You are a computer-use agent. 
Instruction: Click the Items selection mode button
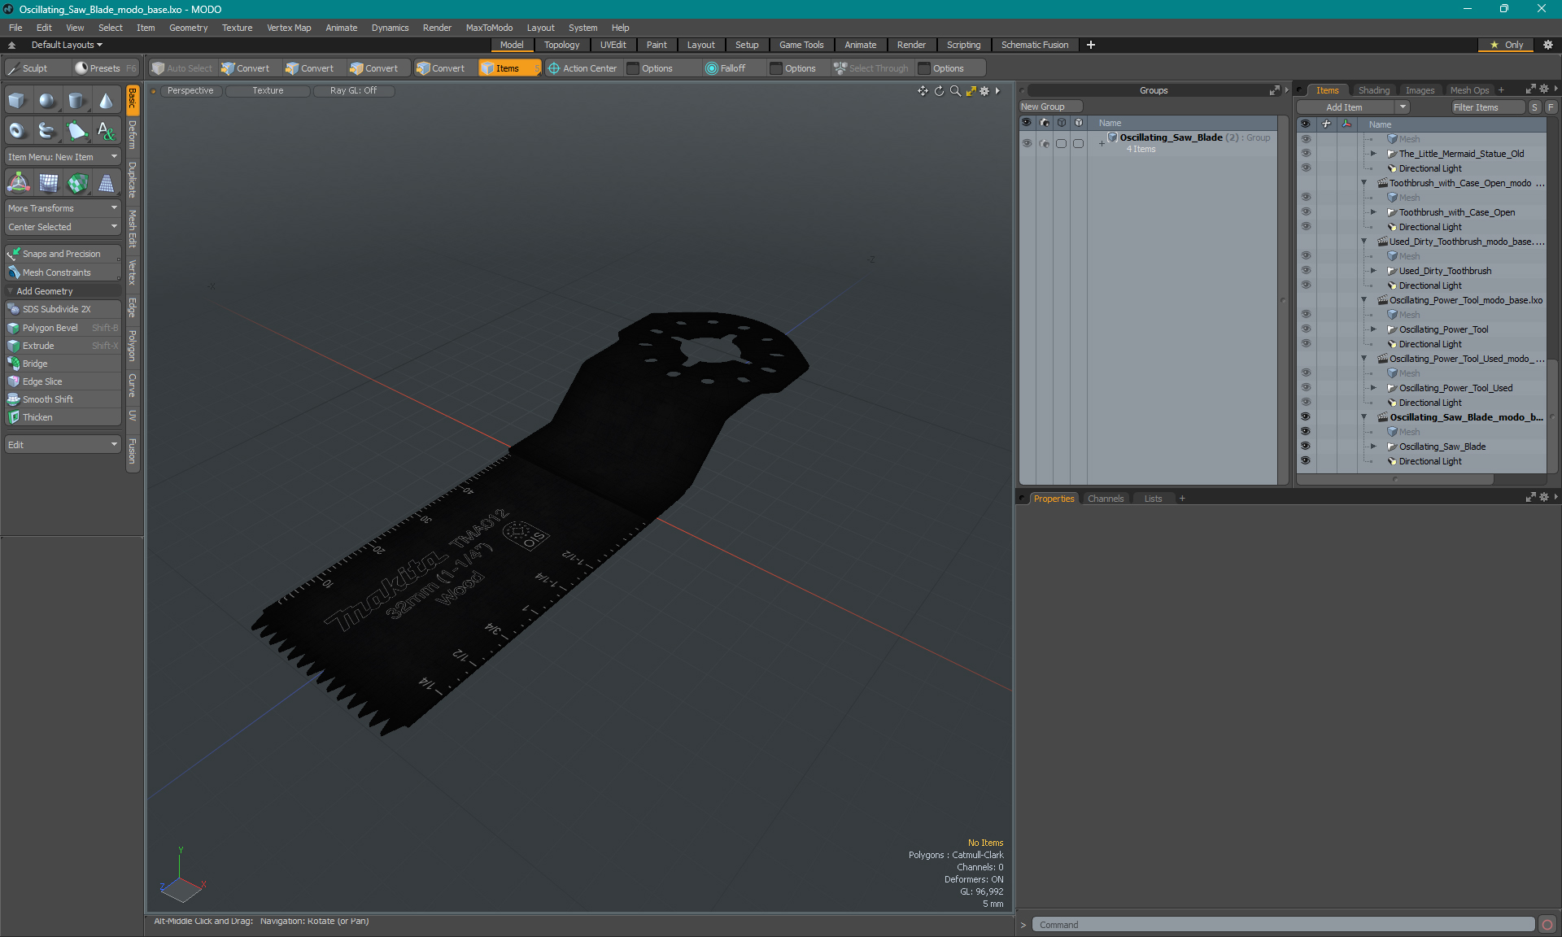point(509,68)
